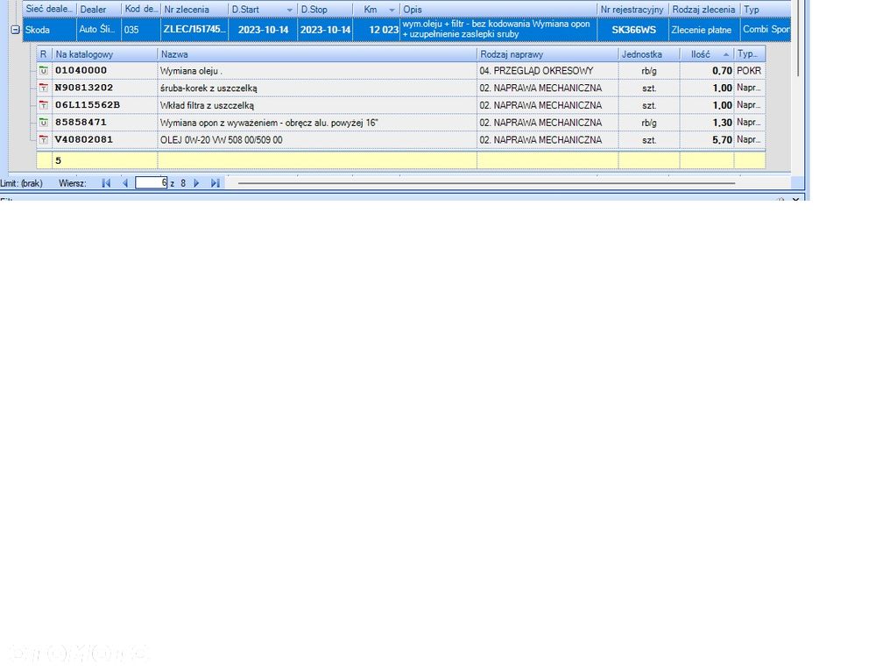876x671 pixels.
Task: Click registration number SK366WS
Action: pyautogui.click(x=633, y=30)
